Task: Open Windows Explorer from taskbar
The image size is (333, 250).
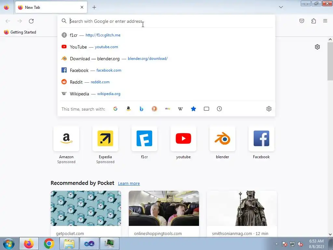Action: click(x=69, y=243)
